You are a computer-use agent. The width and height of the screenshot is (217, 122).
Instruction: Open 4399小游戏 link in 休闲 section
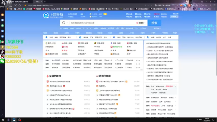click(155, 106)
